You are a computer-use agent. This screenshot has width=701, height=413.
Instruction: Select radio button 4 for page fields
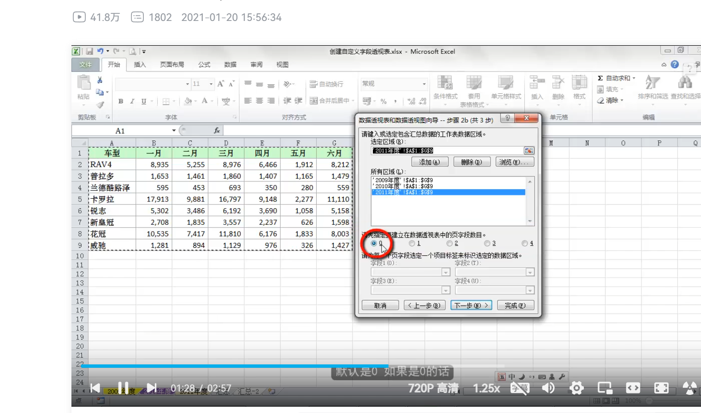[x=525, y=243]
